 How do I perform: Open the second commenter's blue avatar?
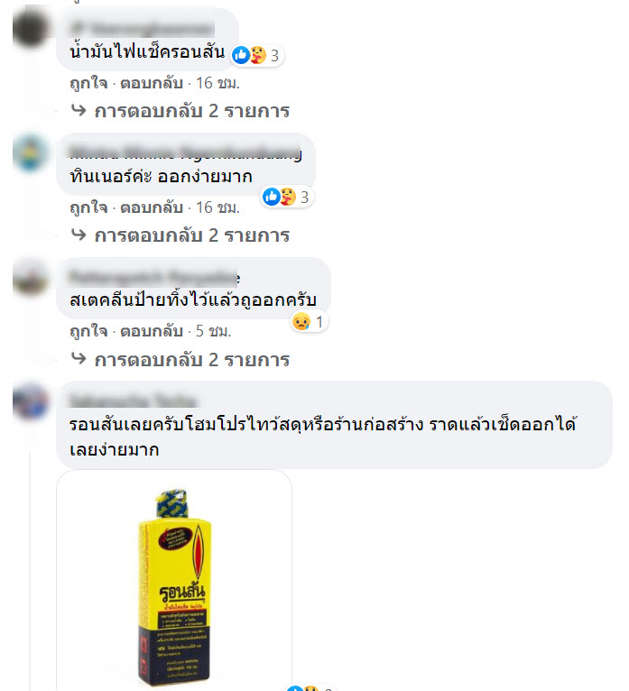pos(31,153)
